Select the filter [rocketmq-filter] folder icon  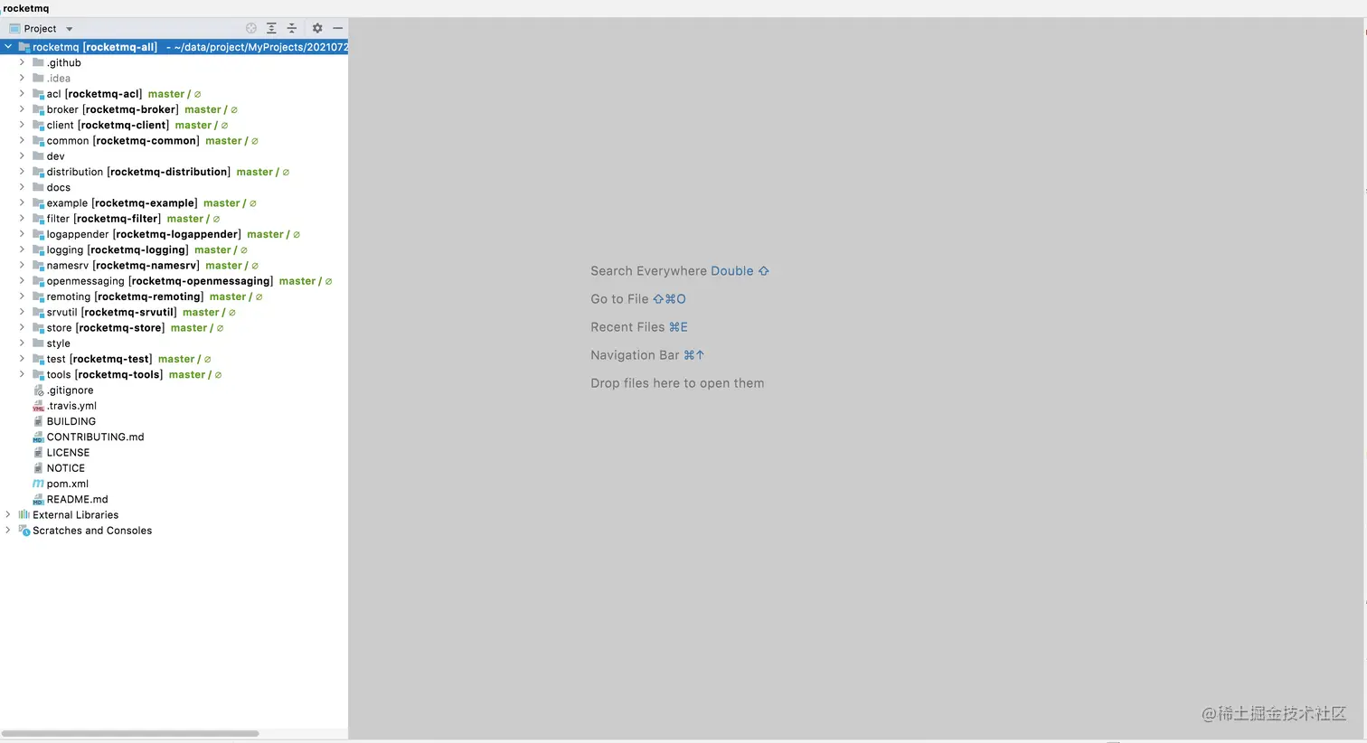tap(38, 219)
